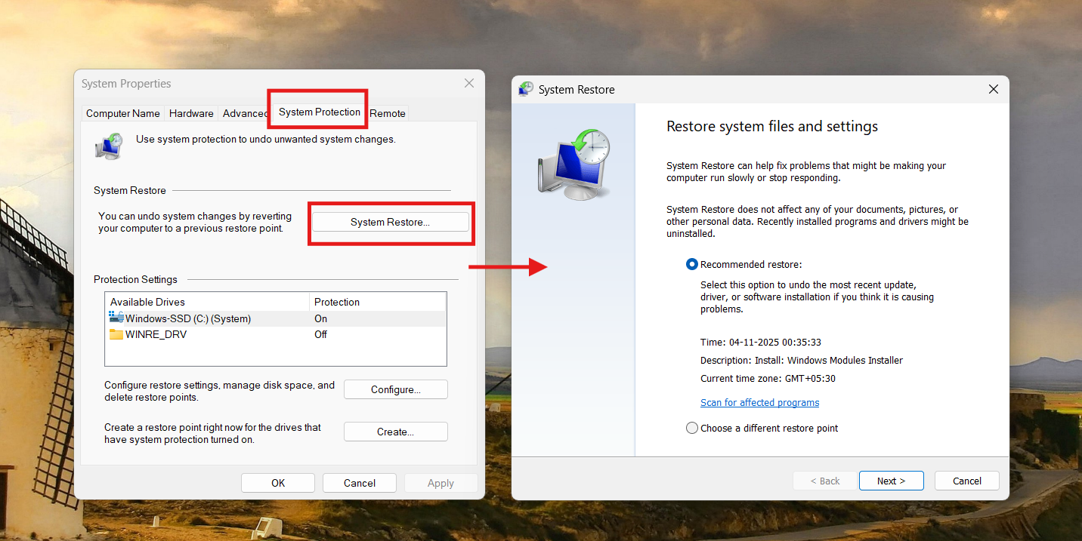Click the system protection computer shield icon
The image size is (1082, 541).
109,146
